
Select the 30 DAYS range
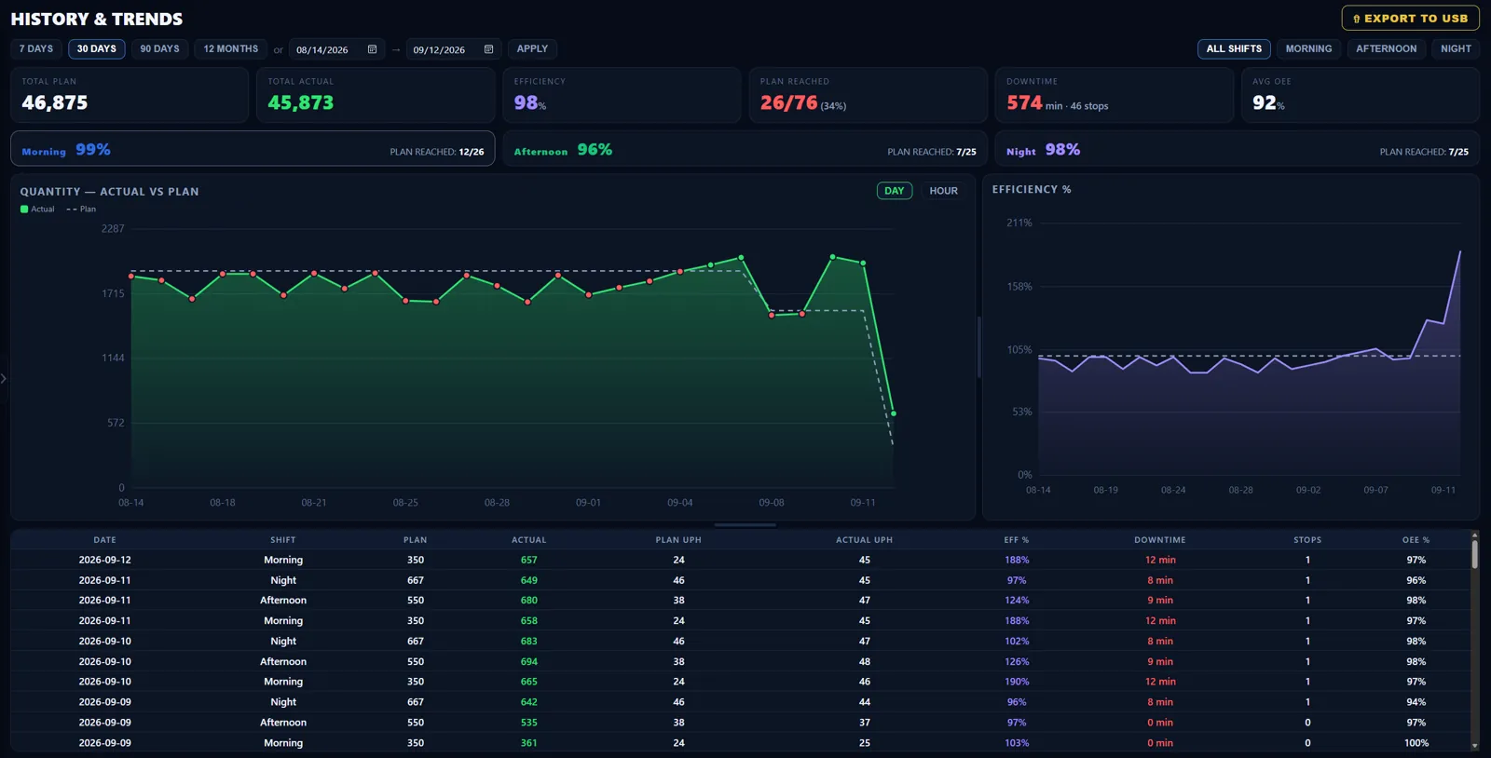97,49
